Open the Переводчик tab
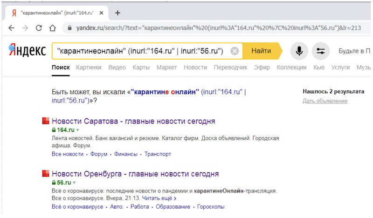Screen dimensions: 373x218 click(x=230, y=68)
